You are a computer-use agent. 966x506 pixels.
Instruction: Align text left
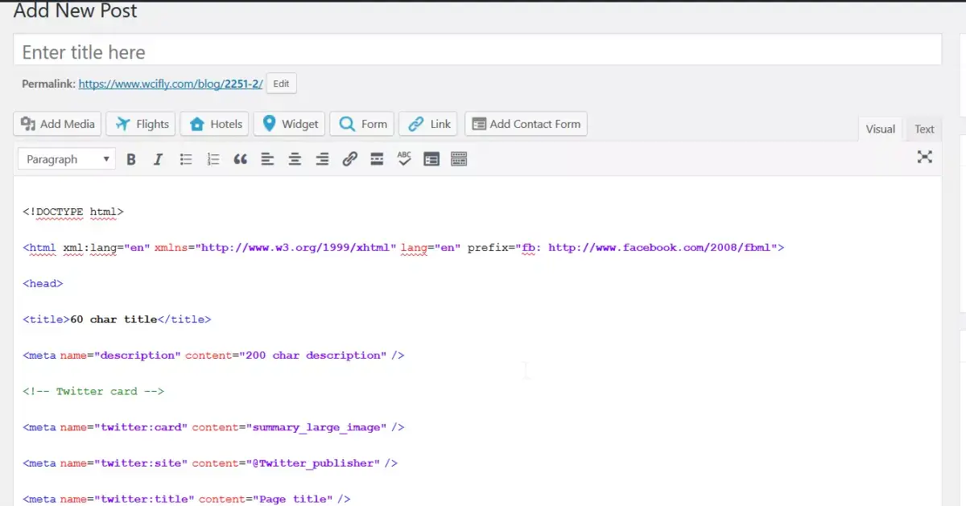coord(267,159)
